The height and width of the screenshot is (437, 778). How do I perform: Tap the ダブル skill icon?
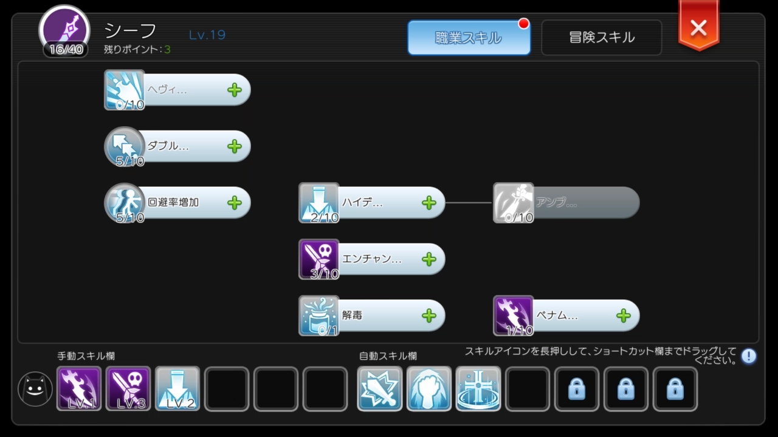coord(125,146)
